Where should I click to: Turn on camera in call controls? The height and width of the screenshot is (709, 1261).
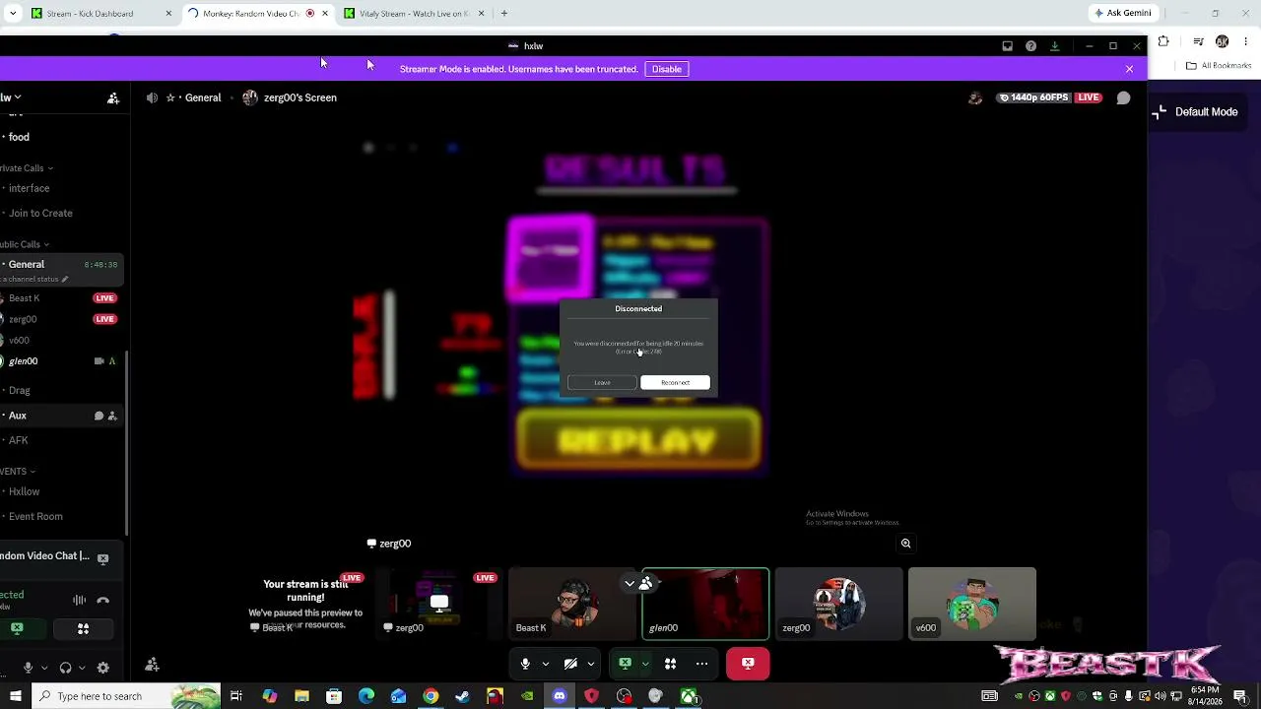coord(570,664)
